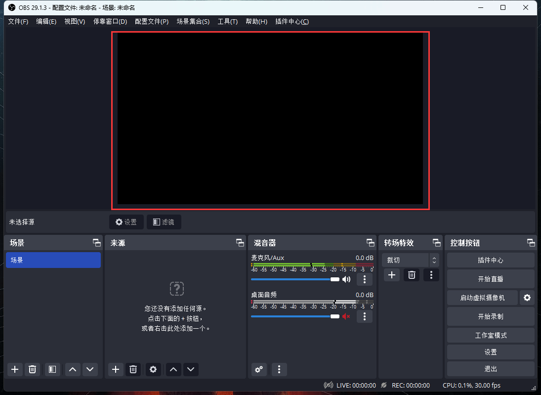Open scene filters icon in Scenes panel
Image resolution: width=541 pixels, height=395 pixels.
[x=52, y=369]
